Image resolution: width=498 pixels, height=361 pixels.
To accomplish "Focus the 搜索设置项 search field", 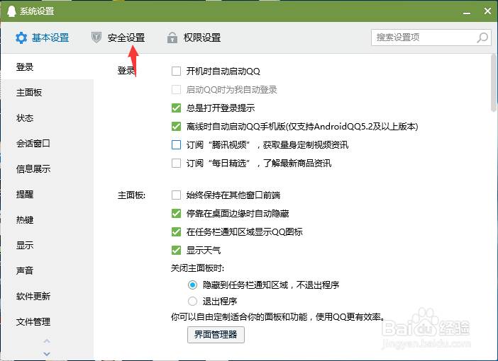I will click(431, 38).
